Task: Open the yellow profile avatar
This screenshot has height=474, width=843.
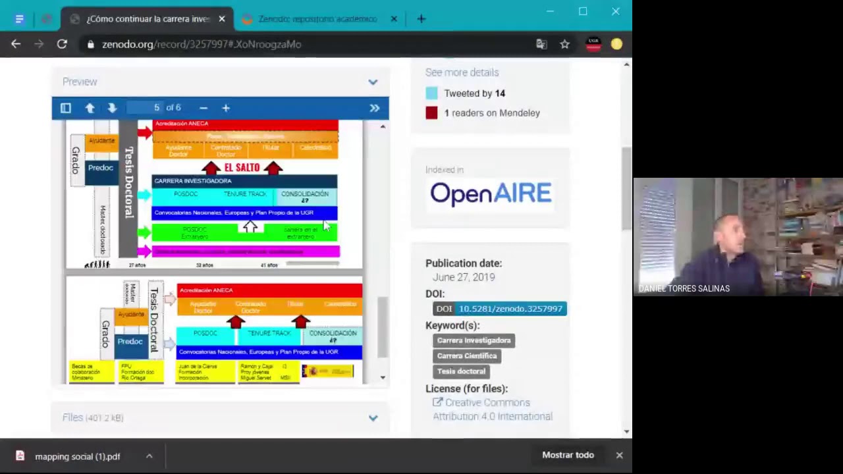Action: [x=616, y=44]
